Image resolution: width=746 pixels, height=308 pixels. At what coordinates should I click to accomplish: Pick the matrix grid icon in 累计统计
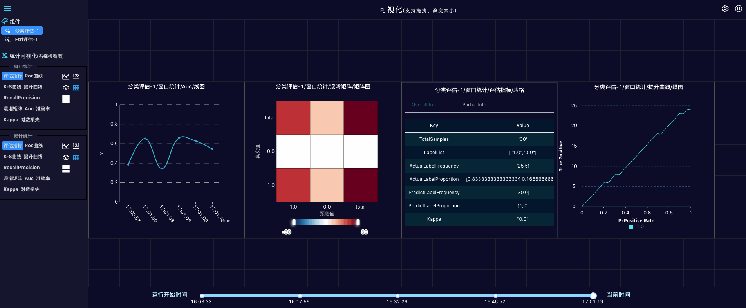coord(66,169)
